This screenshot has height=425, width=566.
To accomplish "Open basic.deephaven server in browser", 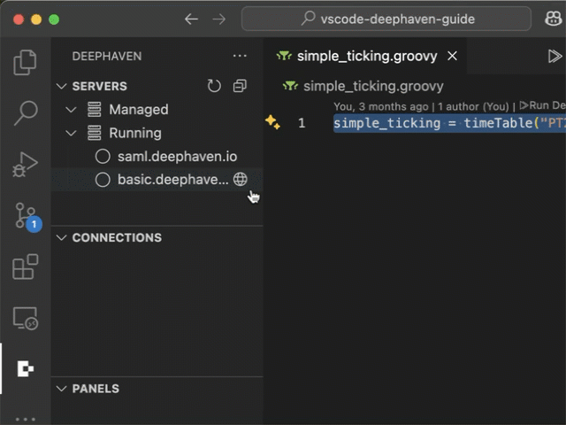I will pyautogui.click(x=240, y=180).
